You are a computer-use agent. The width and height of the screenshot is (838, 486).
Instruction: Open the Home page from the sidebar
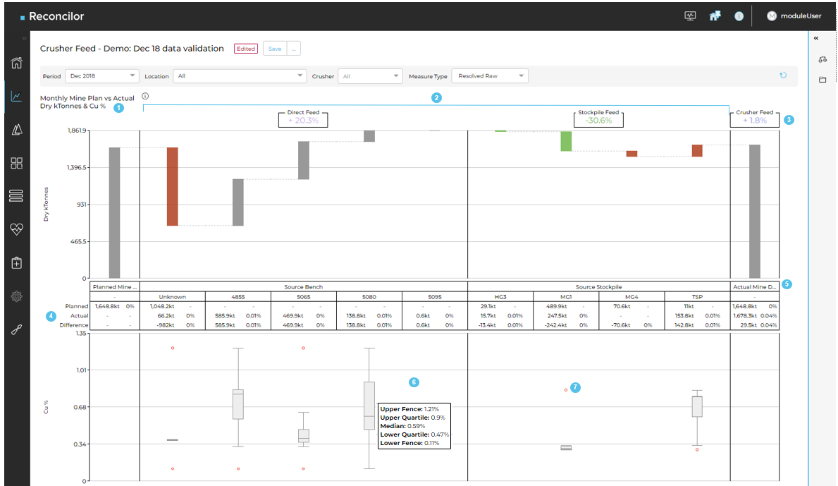(16, 63)
